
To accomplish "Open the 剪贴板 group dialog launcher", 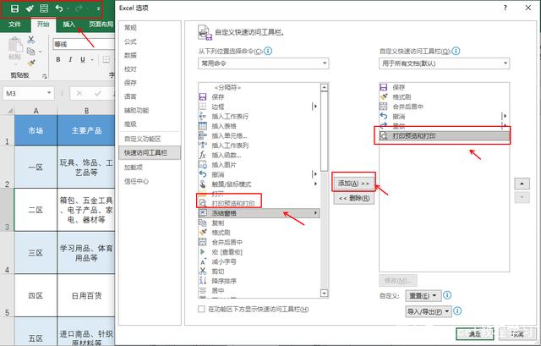I will click(45, 76).
